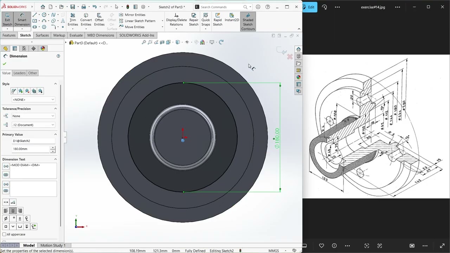Switch to the Other tab
The width and height of the screenshot is (450, 253).
33,73
